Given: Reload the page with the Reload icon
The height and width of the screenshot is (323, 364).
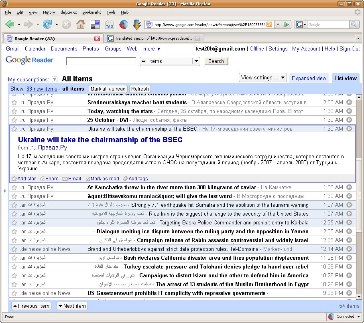Looking at the screenshot, I should point(47,24).
